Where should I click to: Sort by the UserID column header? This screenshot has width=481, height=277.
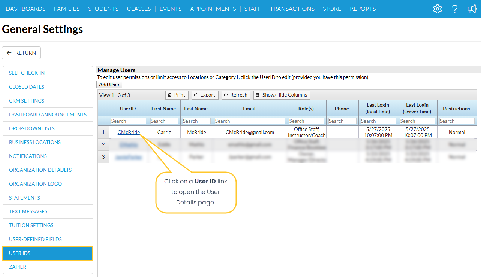coord(129,109)
